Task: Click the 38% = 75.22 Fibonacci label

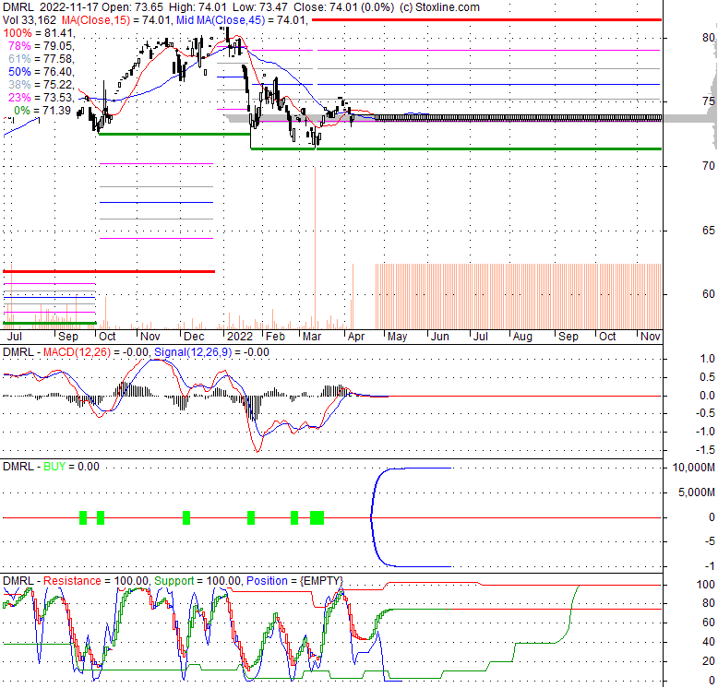Action: (41, 84)
